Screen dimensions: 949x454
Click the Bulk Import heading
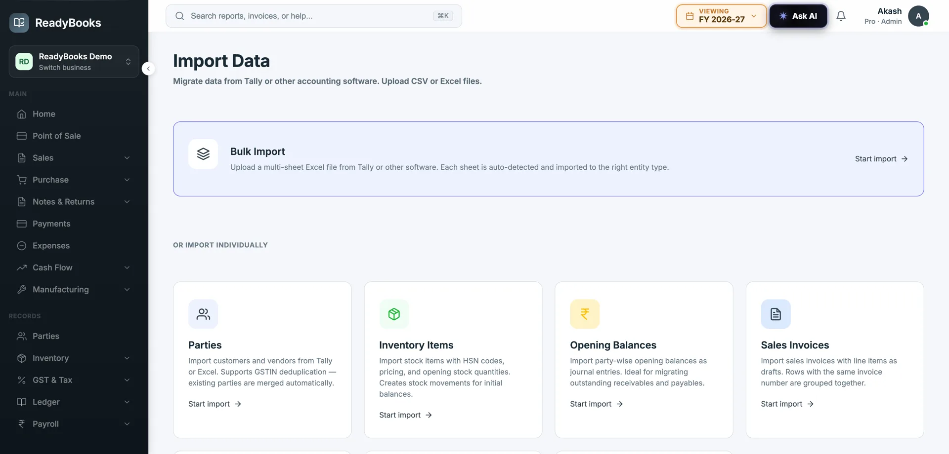coord(258,151)
